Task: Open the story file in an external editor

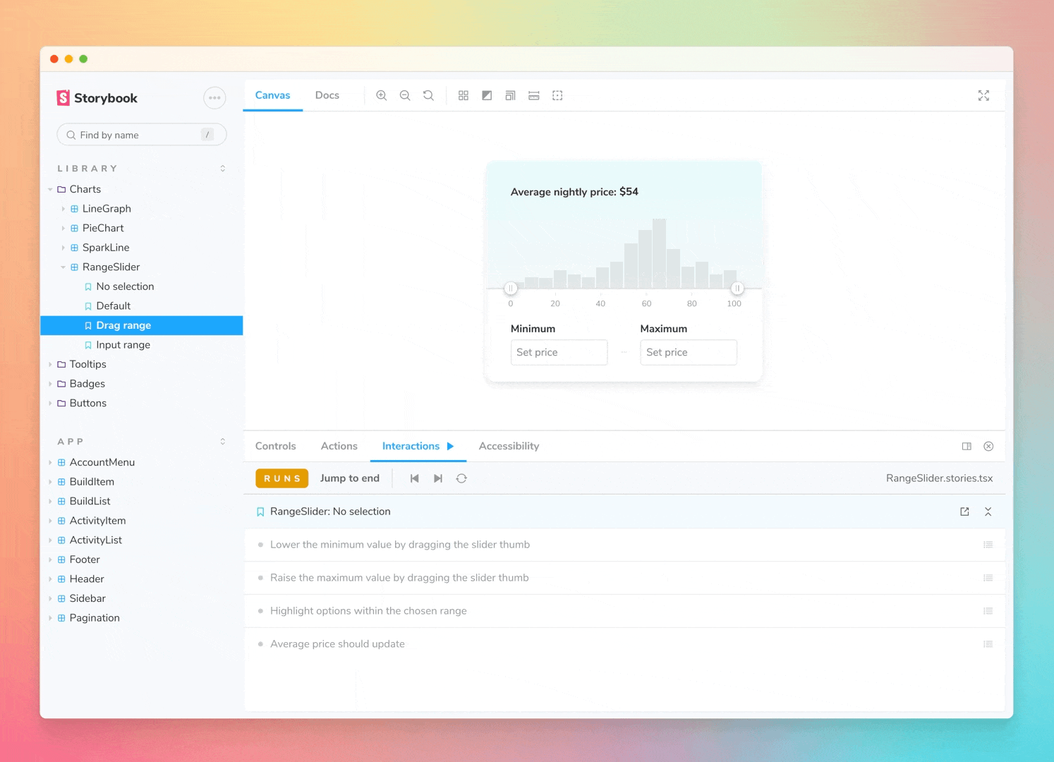Action: coord(964,512)
